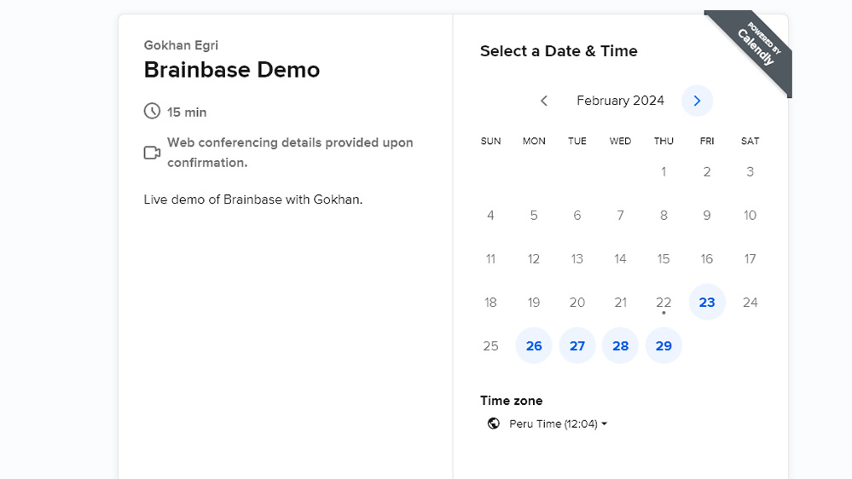
Task: Click the clock icon next to 15 min
Action: (x=152, y=112)
